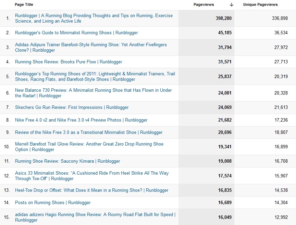The height and width of the screenshot is (225, 296).
Task: Select the pageviews value 19,341
Action: pyautogui.click(x=225, y=147)
